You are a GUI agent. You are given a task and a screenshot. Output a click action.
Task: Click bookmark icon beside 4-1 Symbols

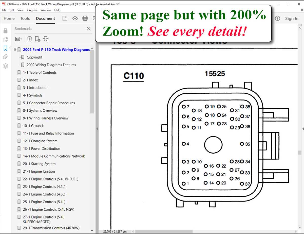tap(19, 95)
